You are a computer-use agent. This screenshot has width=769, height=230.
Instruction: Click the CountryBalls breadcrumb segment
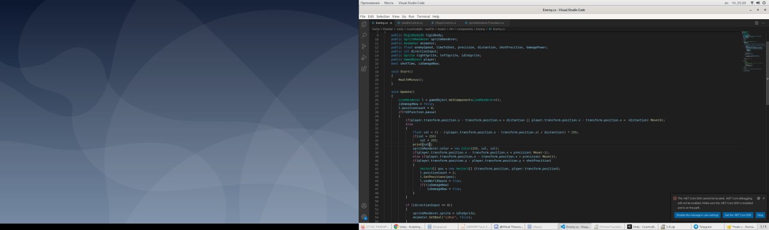pos(421,29)
